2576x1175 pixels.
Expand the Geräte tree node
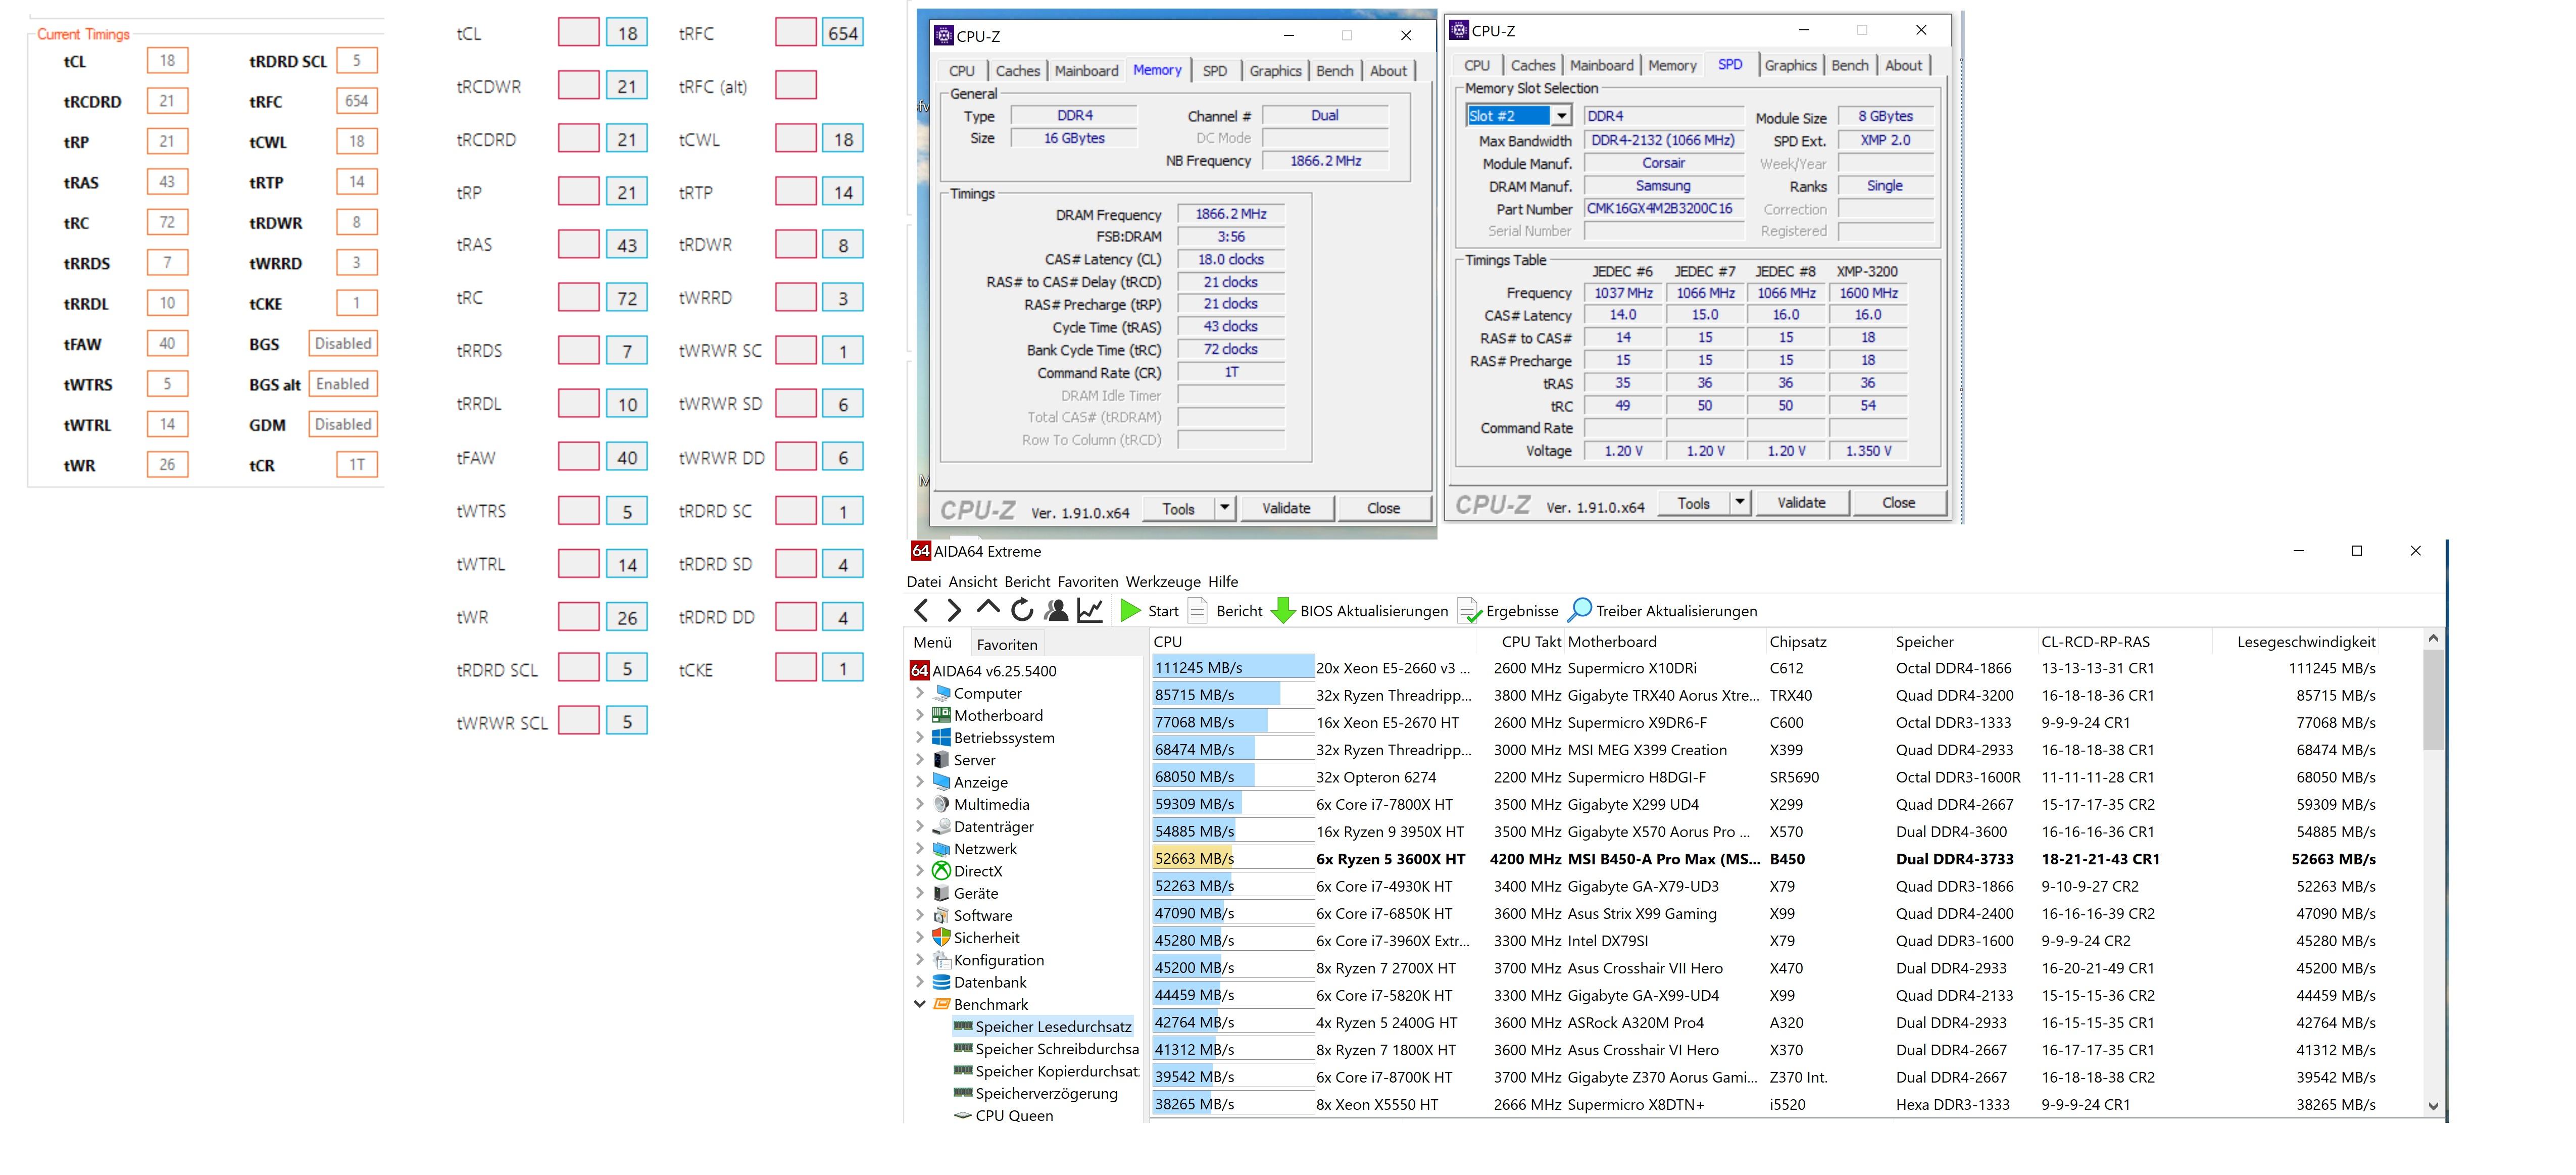click(920, 893)
